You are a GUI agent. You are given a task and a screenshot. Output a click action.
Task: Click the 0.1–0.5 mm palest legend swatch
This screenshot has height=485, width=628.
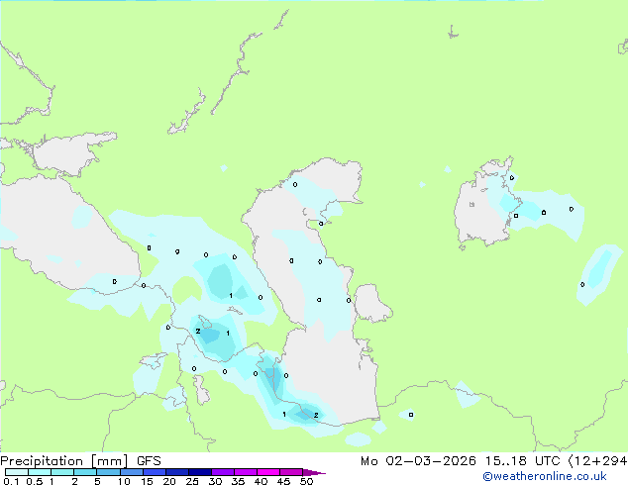pos(17,472)
